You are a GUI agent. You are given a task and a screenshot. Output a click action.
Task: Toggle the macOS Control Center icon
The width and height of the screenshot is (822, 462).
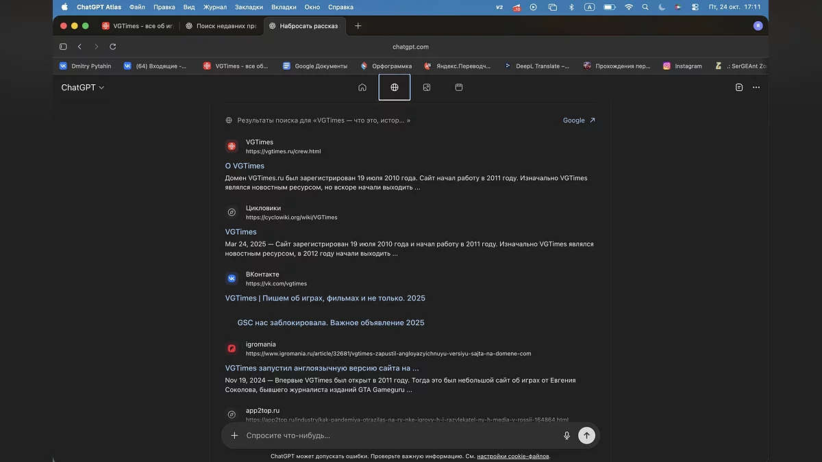coord(695,7)
